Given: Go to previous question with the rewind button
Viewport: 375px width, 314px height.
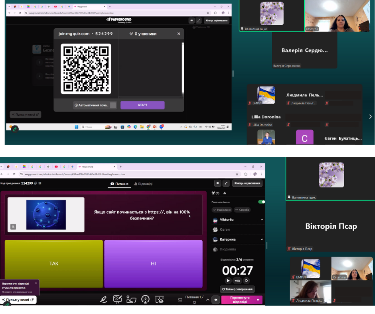Looking at the screenshot, I should click(x=216, y=300).
